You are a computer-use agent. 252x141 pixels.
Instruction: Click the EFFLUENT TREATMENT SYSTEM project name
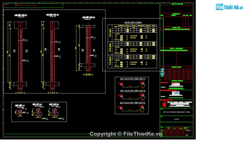click(x=176, y=112)
